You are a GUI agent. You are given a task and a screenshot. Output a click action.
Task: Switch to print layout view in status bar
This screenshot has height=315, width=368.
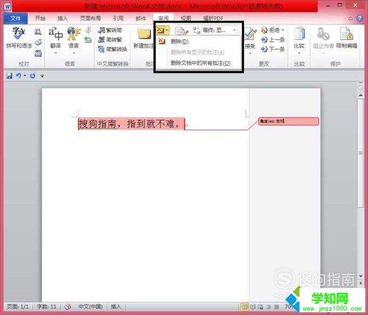(x=245, y=306)
